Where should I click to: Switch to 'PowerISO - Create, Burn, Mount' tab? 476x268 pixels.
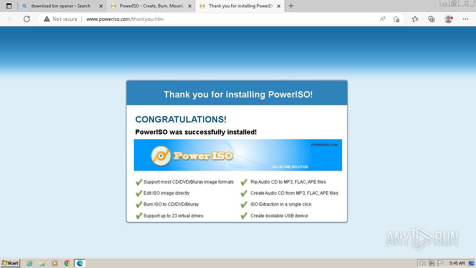[151, 6]
